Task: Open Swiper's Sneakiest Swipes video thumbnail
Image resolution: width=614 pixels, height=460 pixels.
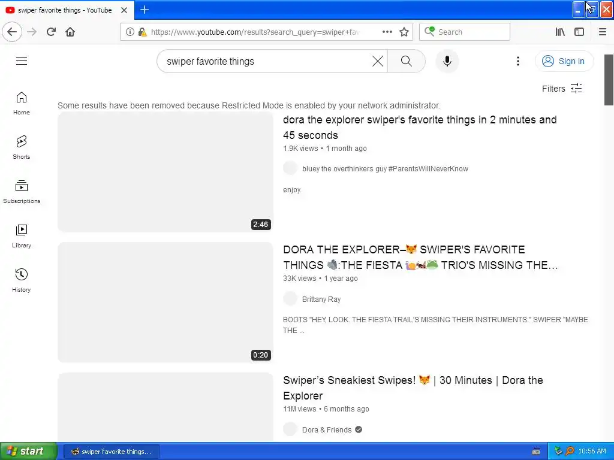Action: 165,407
